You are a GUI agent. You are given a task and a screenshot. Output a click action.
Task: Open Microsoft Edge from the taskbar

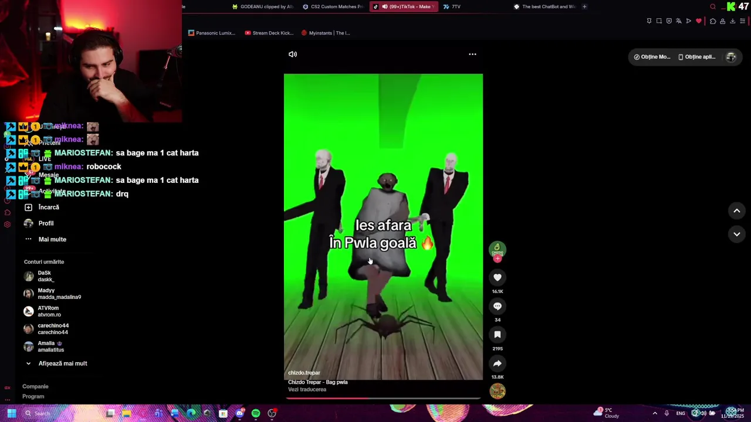pyautogui.click(x=191, y=413)
